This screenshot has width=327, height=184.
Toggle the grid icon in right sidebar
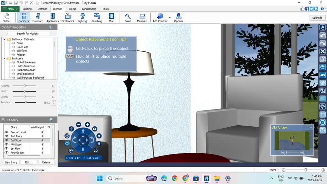(323, 99)
